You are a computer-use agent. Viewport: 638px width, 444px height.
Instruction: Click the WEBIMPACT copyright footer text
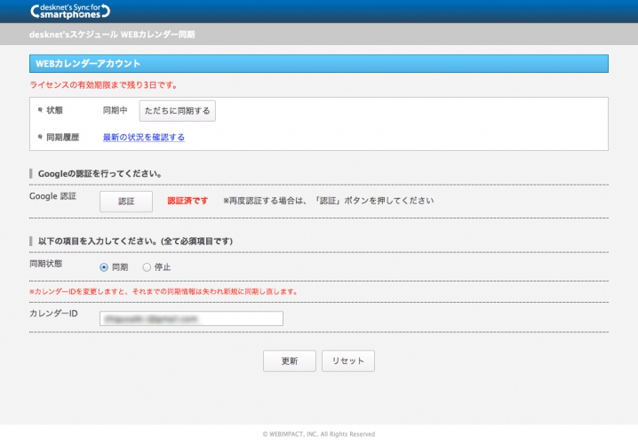[319, 434]
